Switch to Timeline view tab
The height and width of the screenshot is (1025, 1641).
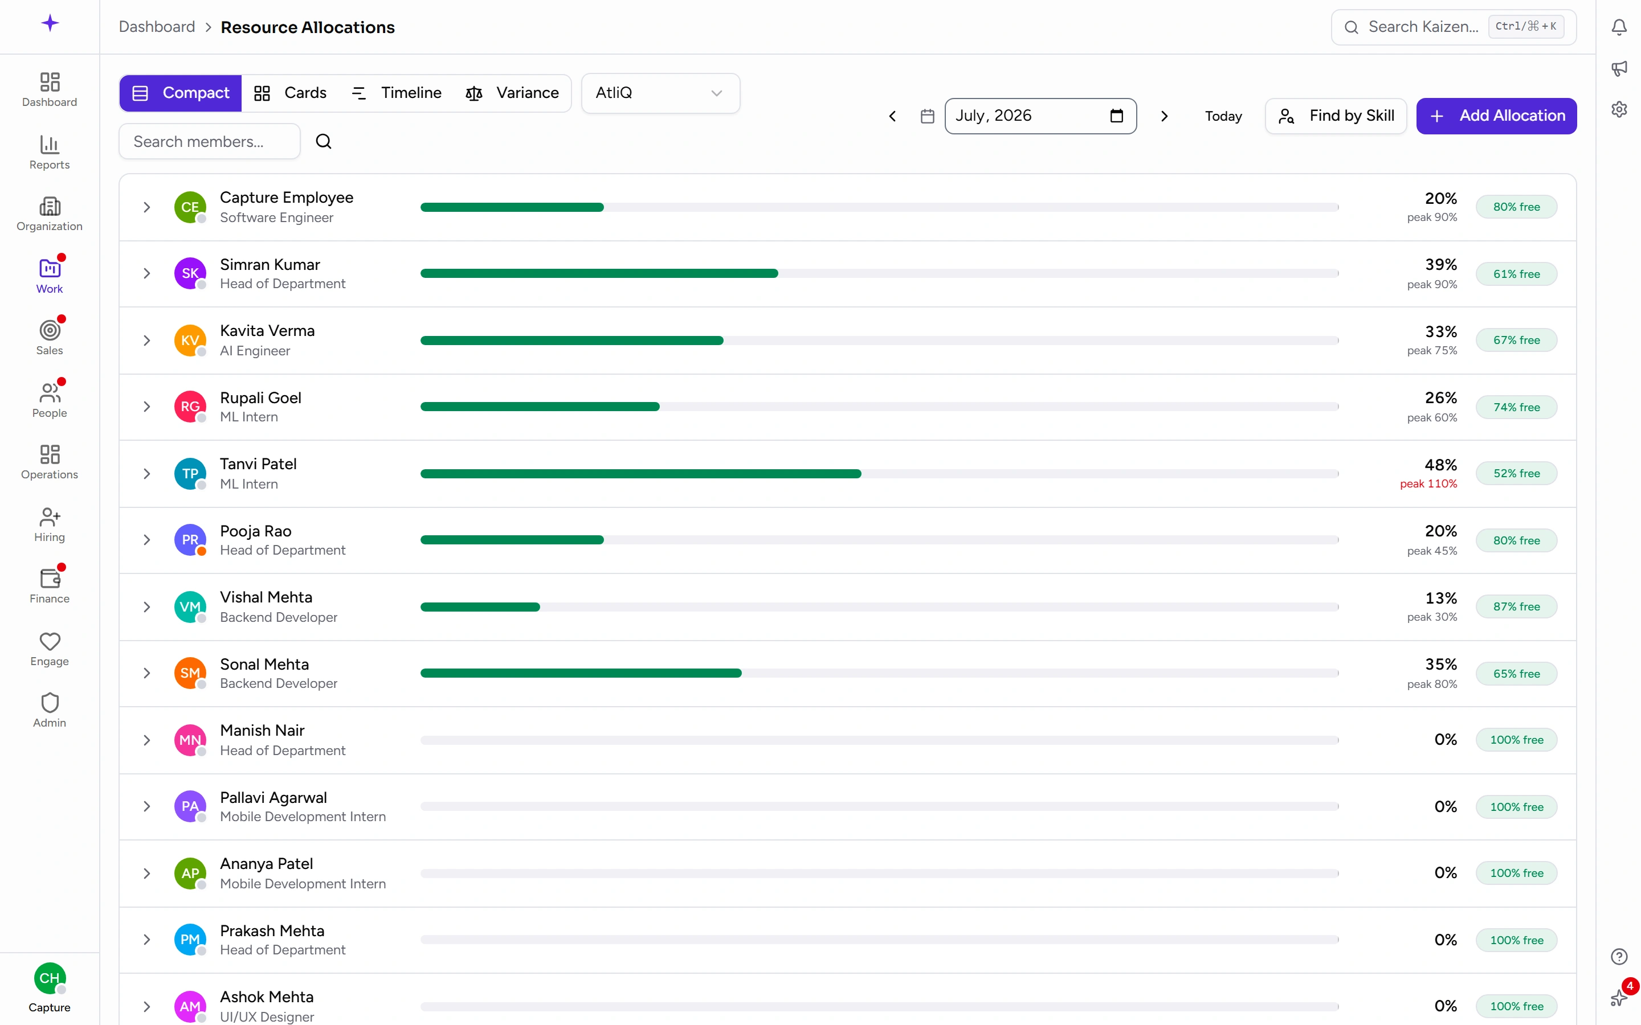[x=397, y=93]
